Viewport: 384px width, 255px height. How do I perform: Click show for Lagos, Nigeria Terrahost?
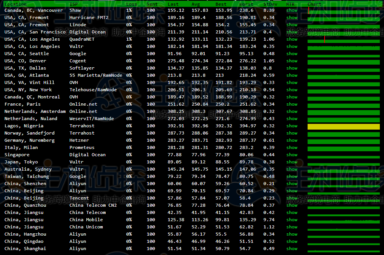292,126
